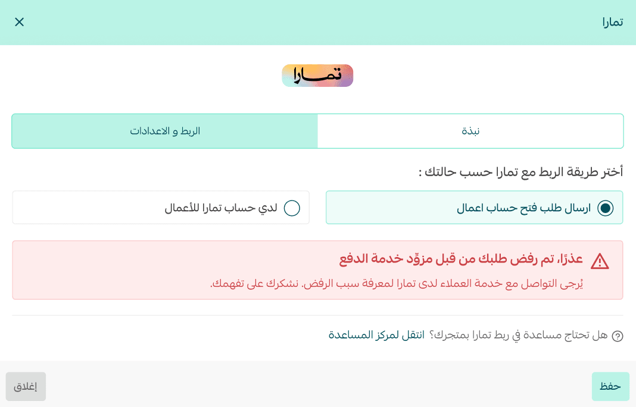Click the red warning triangle icon
Image resolution: width=636 pixels, height=407 pixels.
(x=599, y=261)
